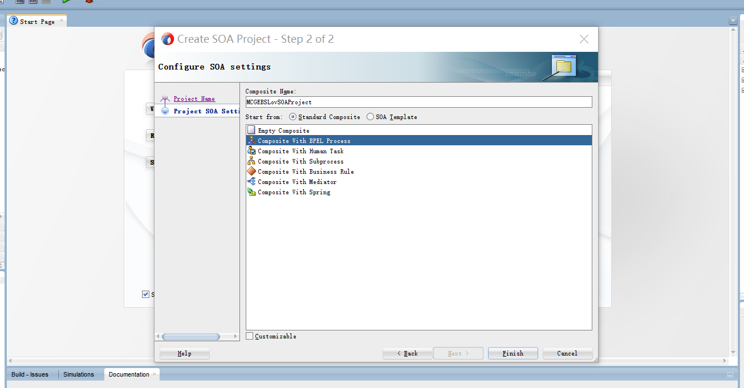Enable the Customizable checkbox
Image resolution: width=744 pixels, height=388 pixels.
click(x=249, y=336)
